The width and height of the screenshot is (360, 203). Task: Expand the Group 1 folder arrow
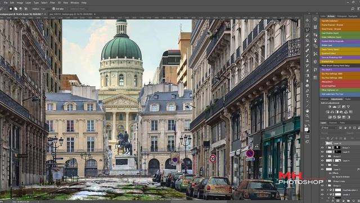[x=326, y=186]
